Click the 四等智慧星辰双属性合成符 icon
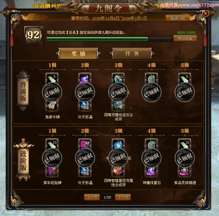The width and height of the screenshot is (219, 216). pos(118,171)
